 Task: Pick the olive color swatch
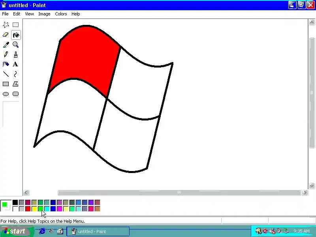(34, 202)
